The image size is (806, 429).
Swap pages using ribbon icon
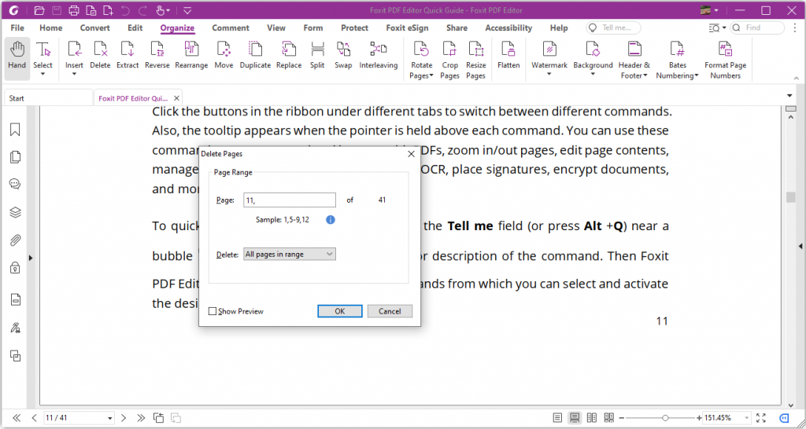click(343, 56)
